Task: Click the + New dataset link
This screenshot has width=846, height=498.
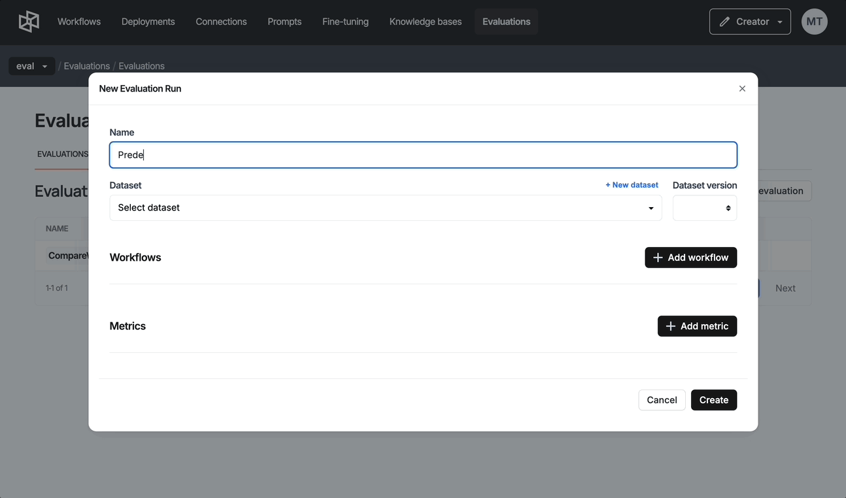Action: click(632, 185)
